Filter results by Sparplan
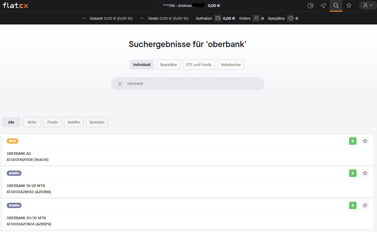Viewport: 377px width, 232px height. (x=97, y=122)
